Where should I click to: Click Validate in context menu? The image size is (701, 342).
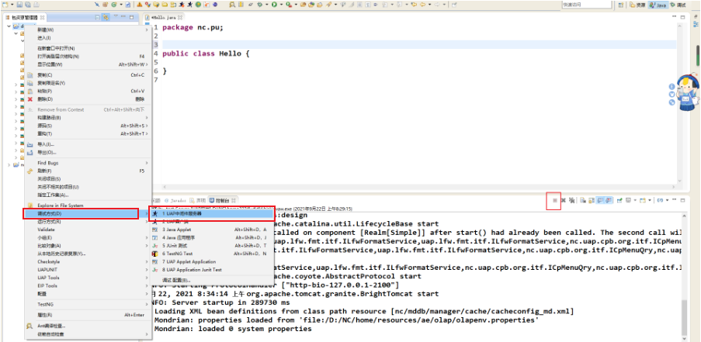pos(87,230)
